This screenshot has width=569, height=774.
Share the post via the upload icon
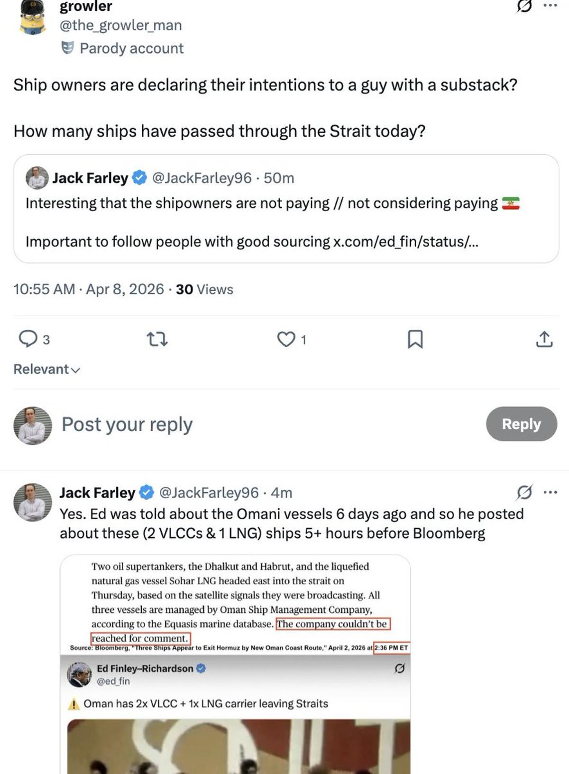coord(544,339)
